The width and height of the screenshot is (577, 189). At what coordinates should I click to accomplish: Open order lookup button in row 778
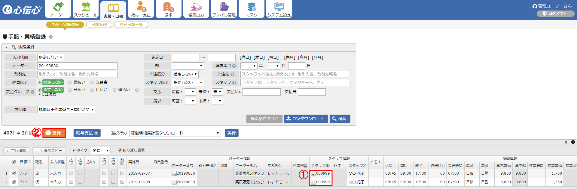[174, 173]
